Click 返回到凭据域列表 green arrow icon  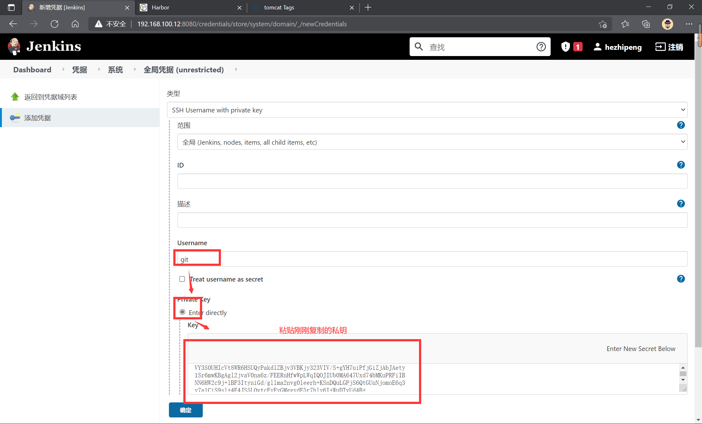15,96
